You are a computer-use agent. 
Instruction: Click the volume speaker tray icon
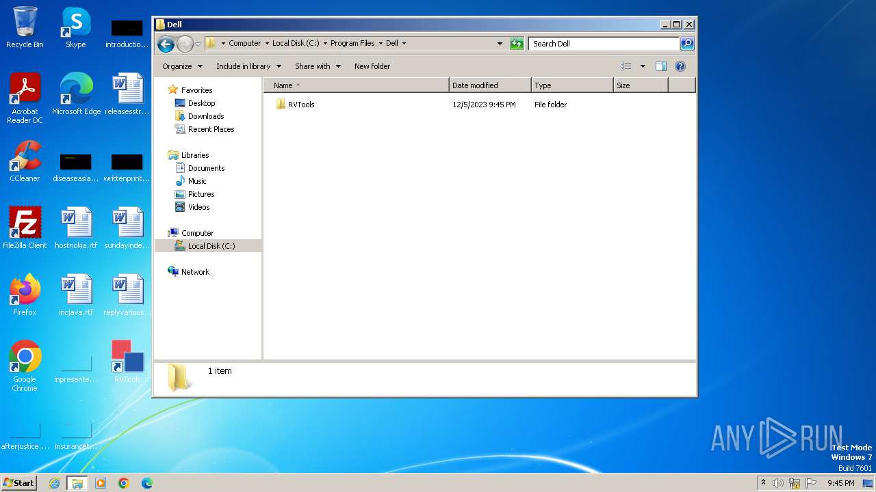coord(778,483)
